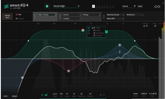
Task: Click the green learn button circle
Action: pos(47,6)
